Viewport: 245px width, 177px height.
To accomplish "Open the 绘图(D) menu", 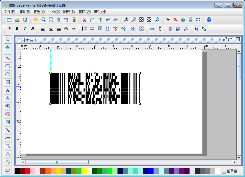I will 54,12.
